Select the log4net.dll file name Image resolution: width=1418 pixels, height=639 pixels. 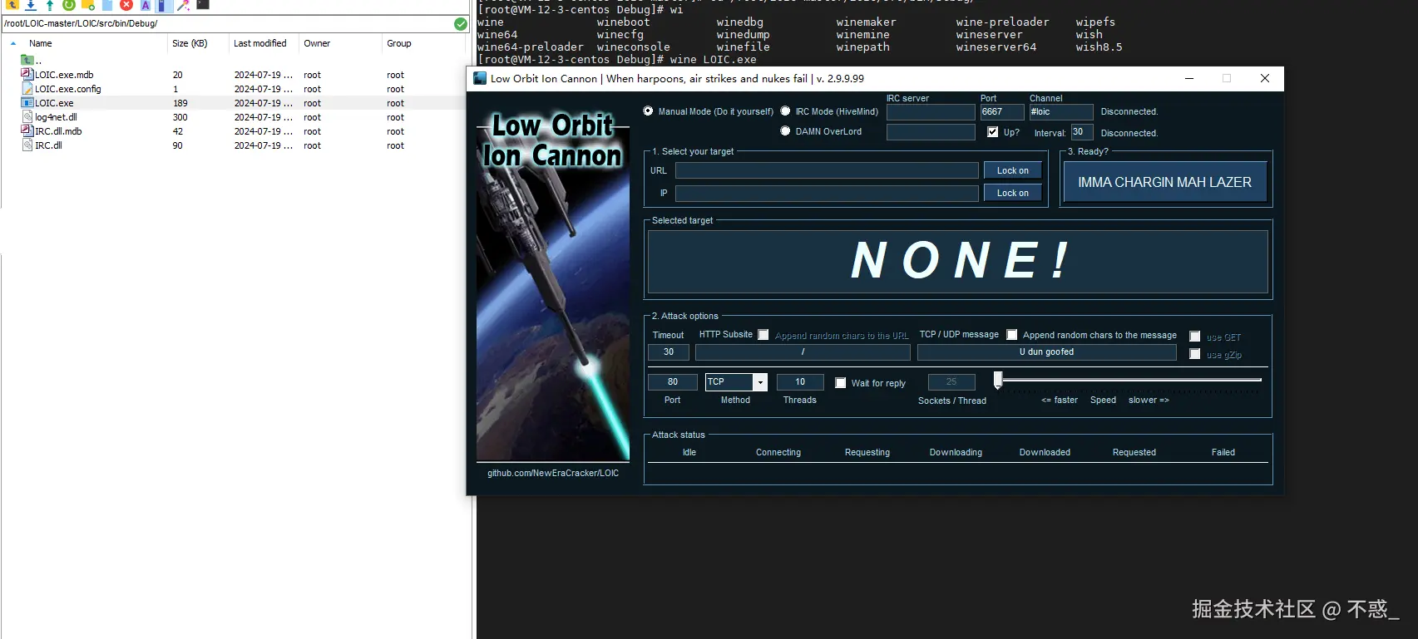(x=56, y=117)
